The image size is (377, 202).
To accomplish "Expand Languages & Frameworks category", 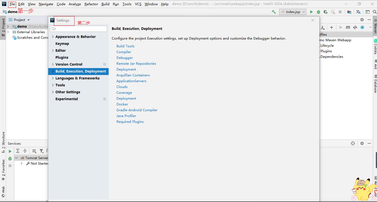I will (53, 78).
